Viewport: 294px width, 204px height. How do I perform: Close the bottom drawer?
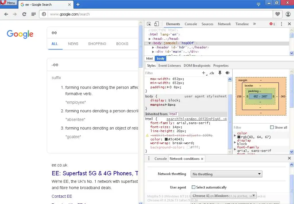click(289, 158)
